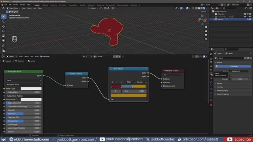Image resolution: width=253 pixels, height=142 pixels.
Task: Expand the Volume panel in World properties
Action: pyautogui.click(x=219, y=83)
